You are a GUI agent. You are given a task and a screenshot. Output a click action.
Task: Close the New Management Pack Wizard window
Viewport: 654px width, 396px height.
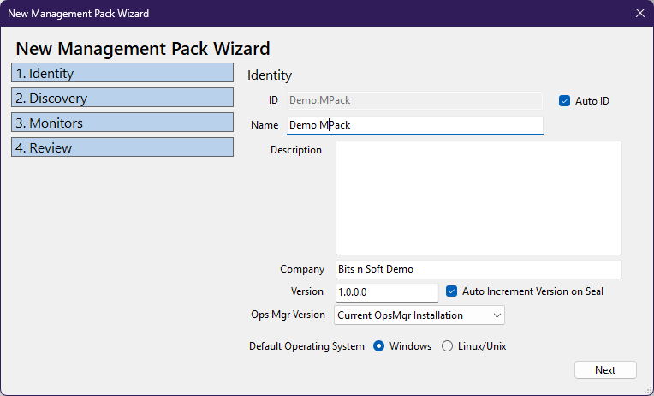click(639, 13)
